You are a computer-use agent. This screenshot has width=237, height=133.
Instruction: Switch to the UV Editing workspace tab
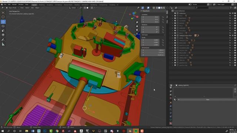pos(59,5)
